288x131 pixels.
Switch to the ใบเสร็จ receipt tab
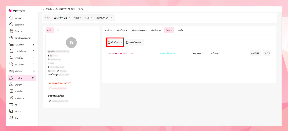coord(180,30)
